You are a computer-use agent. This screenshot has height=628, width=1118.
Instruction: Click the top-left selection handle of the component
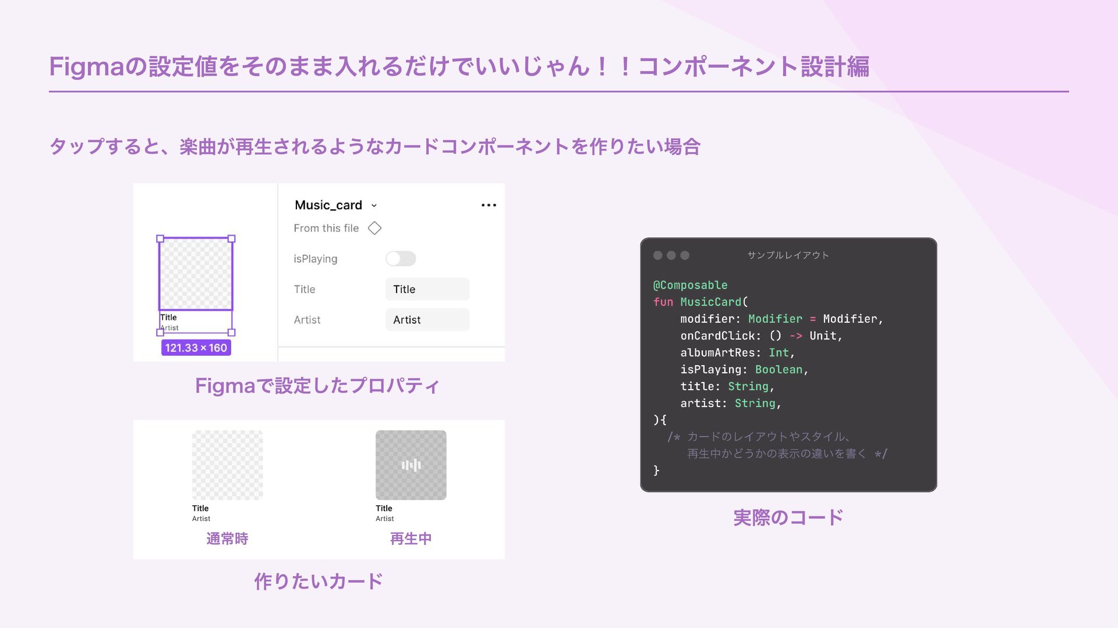pos(160,238)
